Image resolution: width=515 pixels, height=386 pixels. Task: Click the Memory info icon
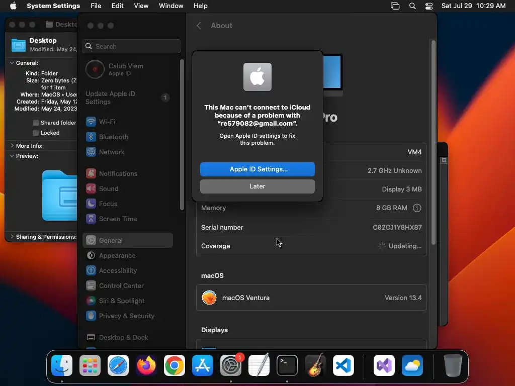[417, 208]
